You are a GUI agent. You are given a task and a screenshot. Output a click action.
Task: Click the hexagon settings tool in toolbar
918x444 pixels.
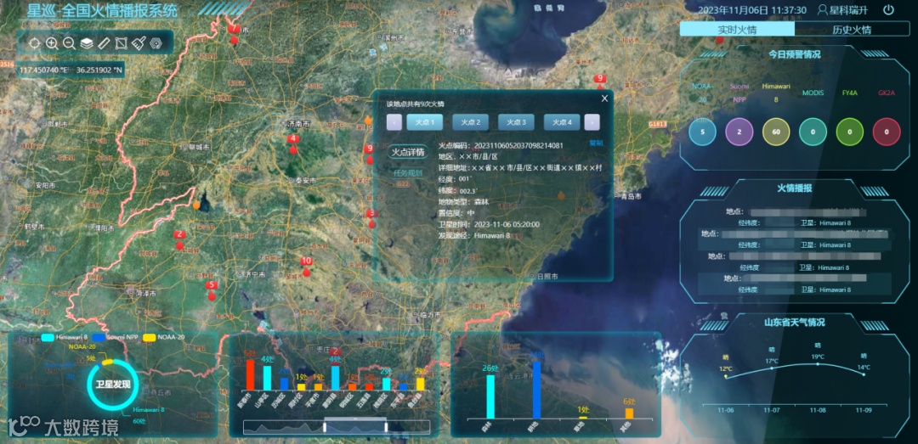(x=156, y=42)
